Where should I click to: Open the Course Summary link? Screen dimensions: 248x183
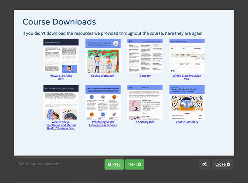point(187,122)
